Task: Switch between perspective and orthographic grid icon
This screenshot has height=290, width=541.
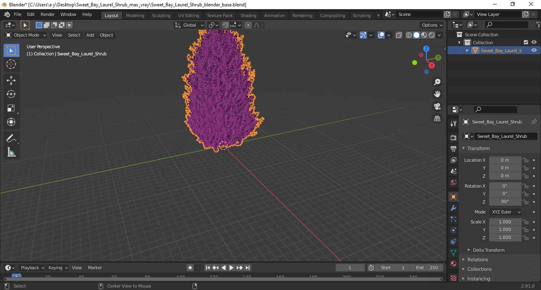Action: point(437,119)
